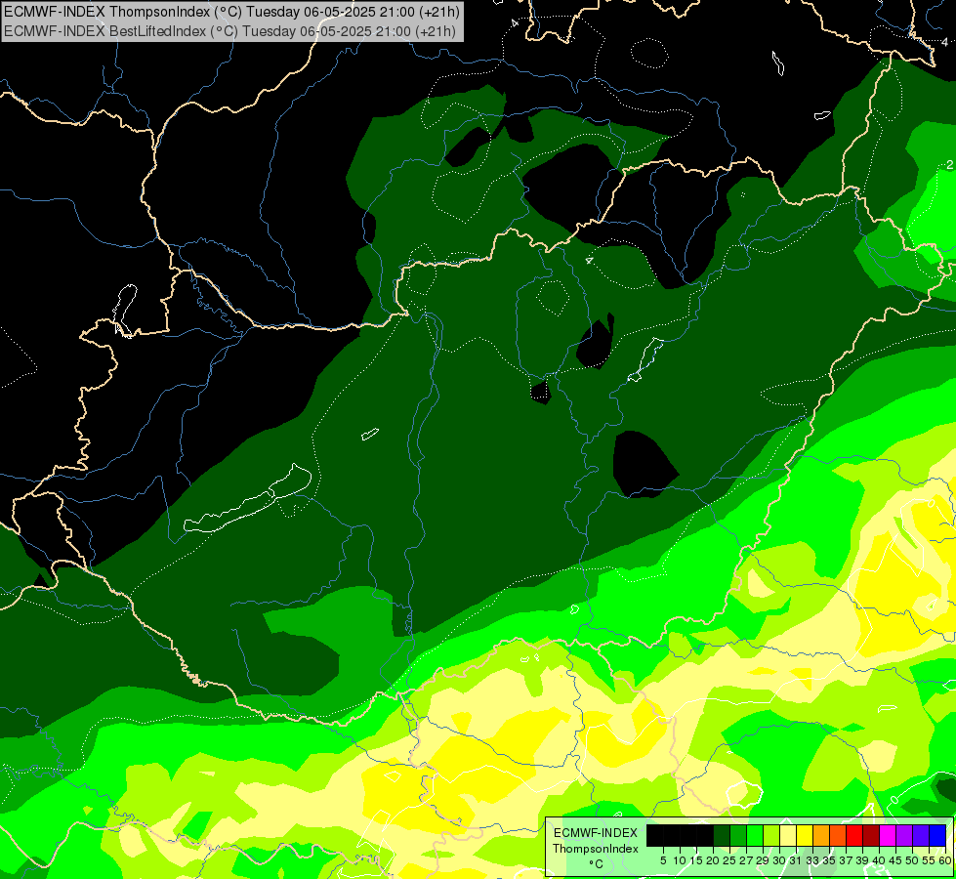Image resolution: width=956 pixels, height=879 pixels.
Task: Click the yellow 31-33 legend swatch
Action: pos(805,835)
